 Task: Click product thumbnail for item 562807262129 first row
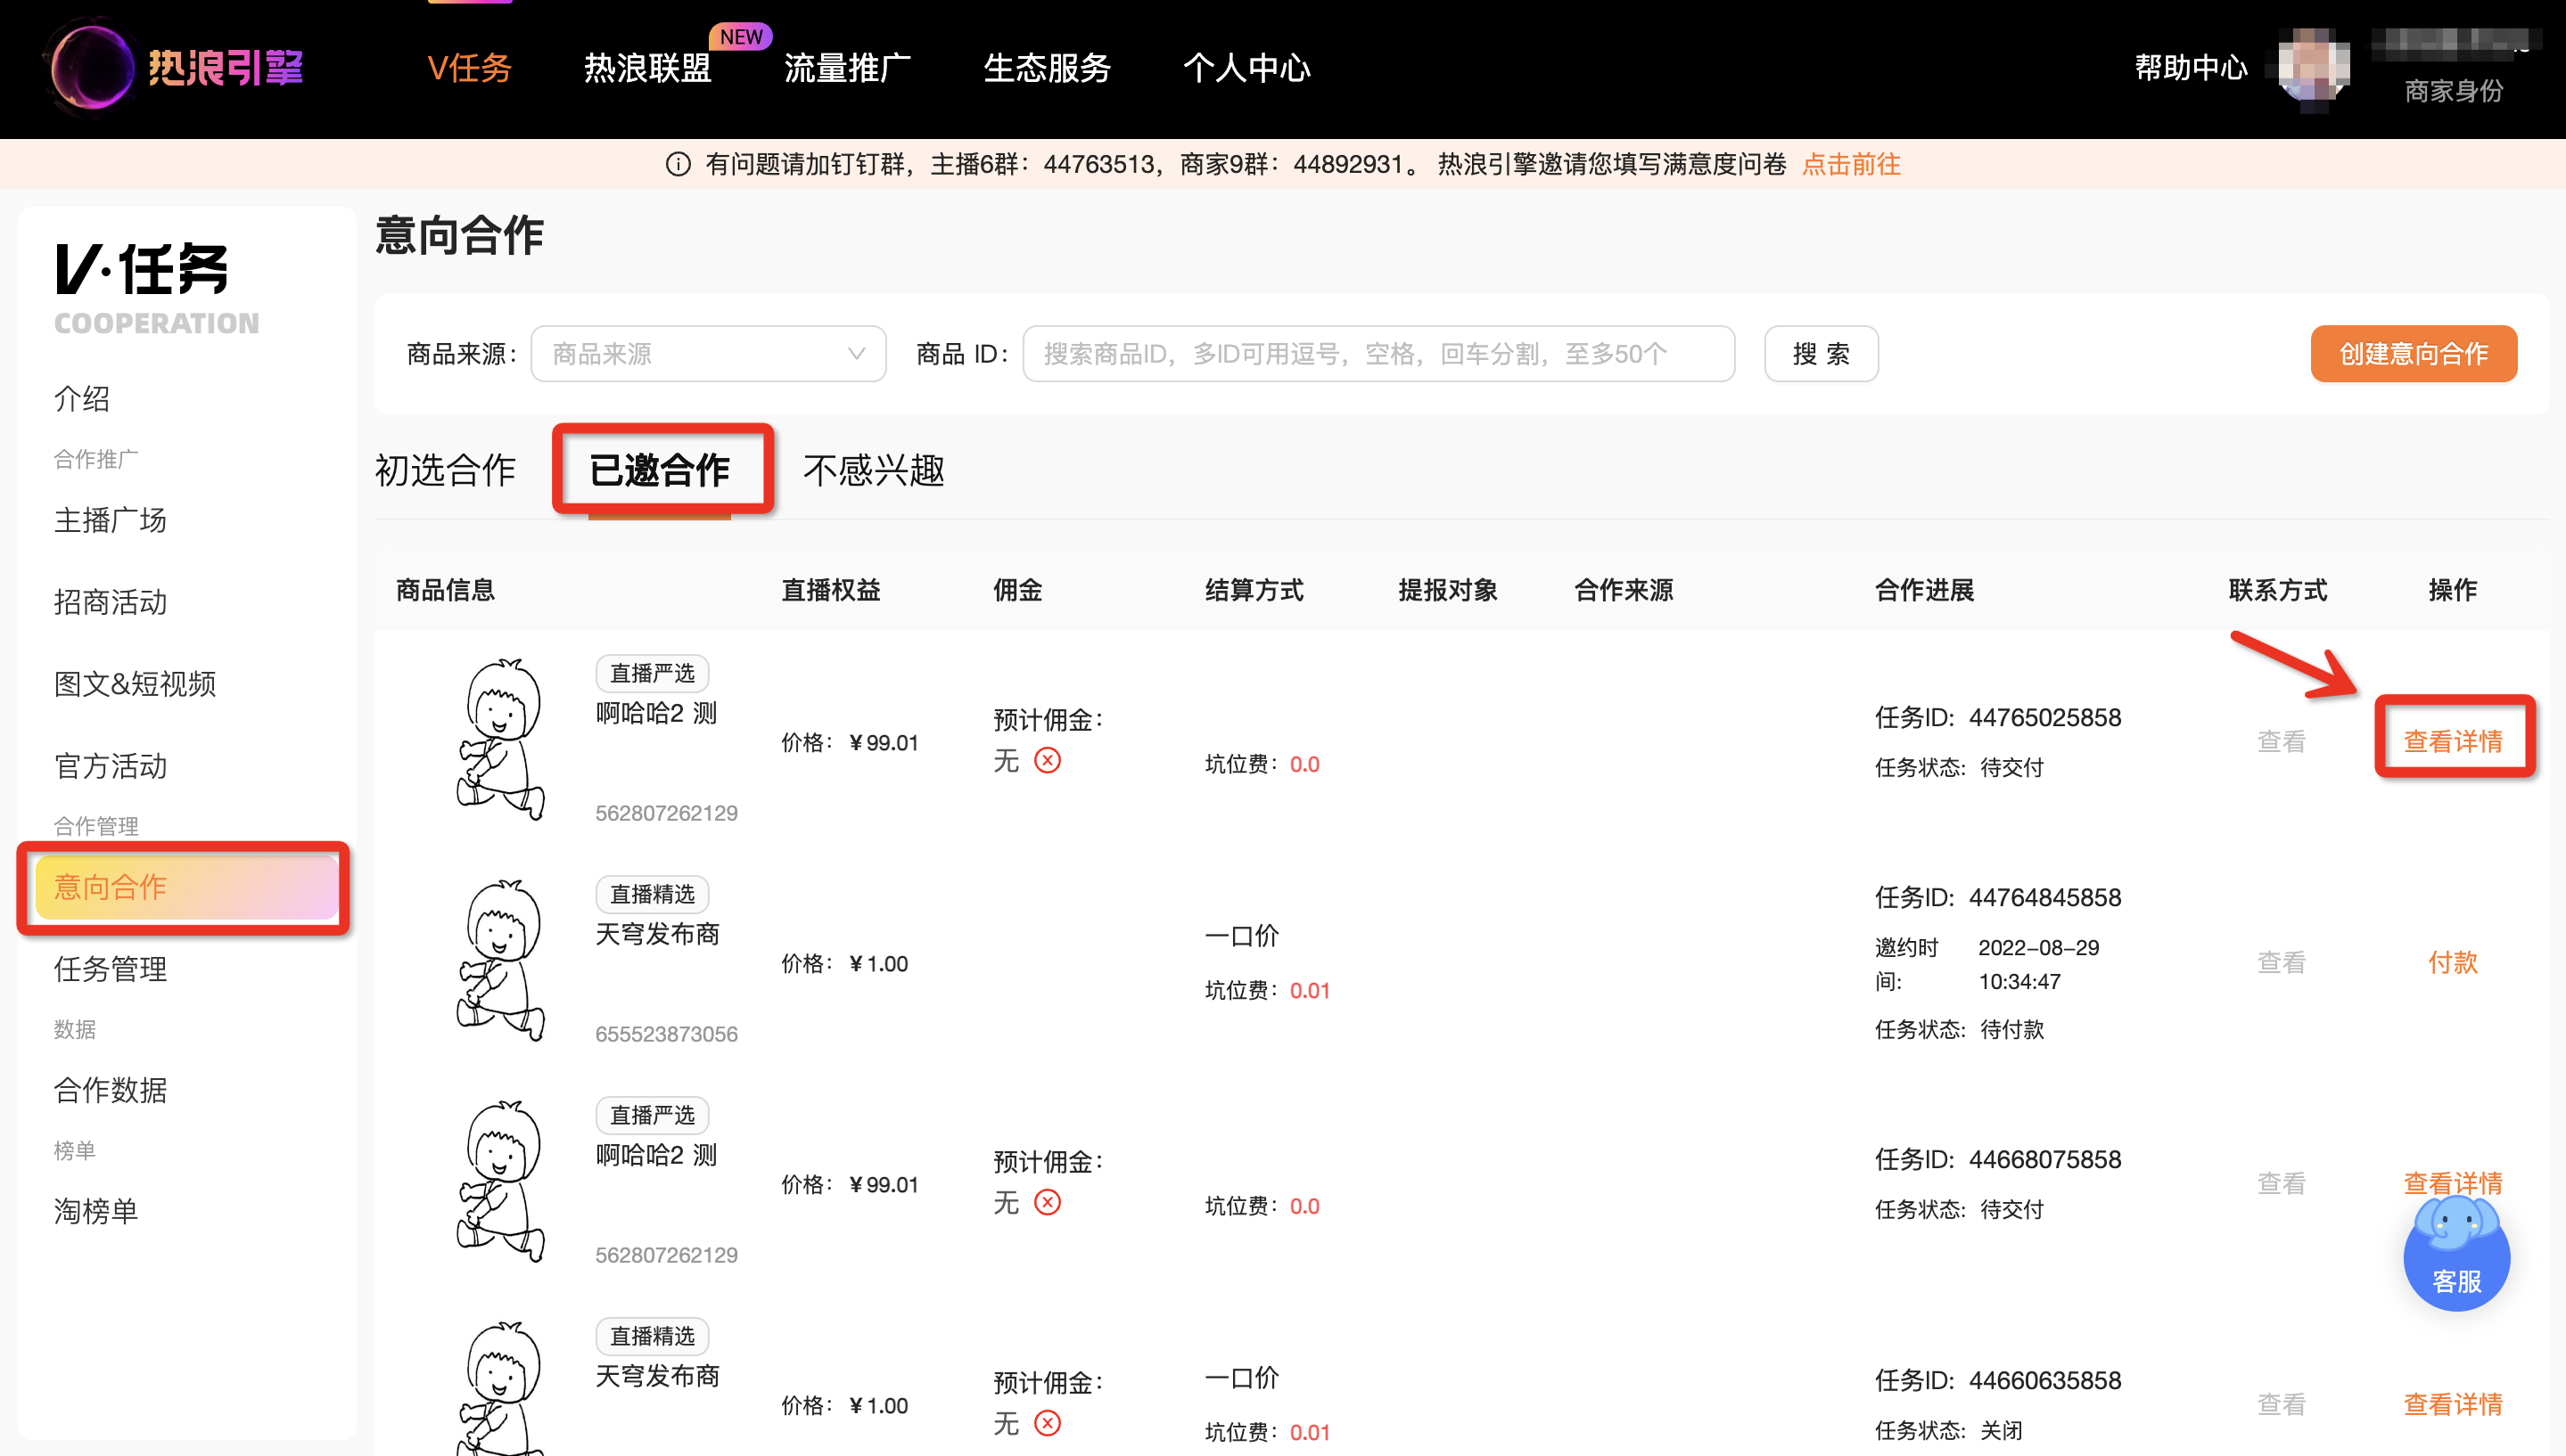pos(501,740)
